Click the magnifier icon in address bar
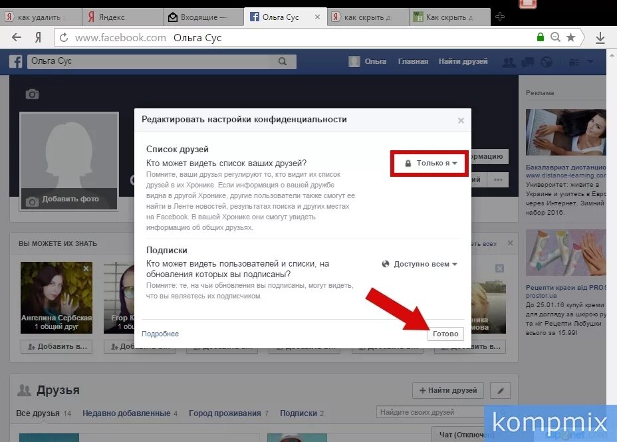The width and height of the screenshot is (617, 442). click(555, 37)
